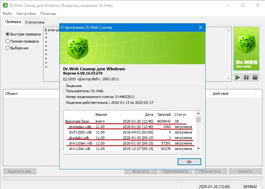Click license key number 0144652011
Image resolution: width=265 pixels, height=189 pixels.
pos(125,97)
